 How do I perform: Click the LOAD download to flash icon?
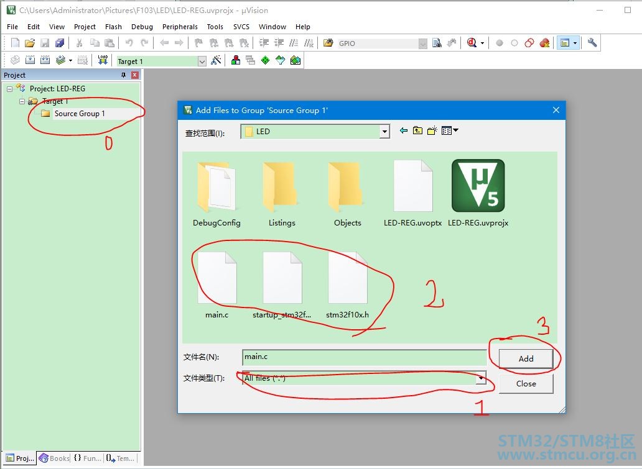[103, 60]
